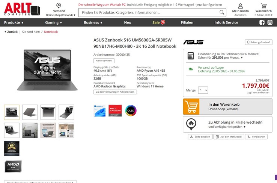Select second thumbnail, closed laptop lid
The width and height of the screenshot is (277, 183).
coord(30,112)
